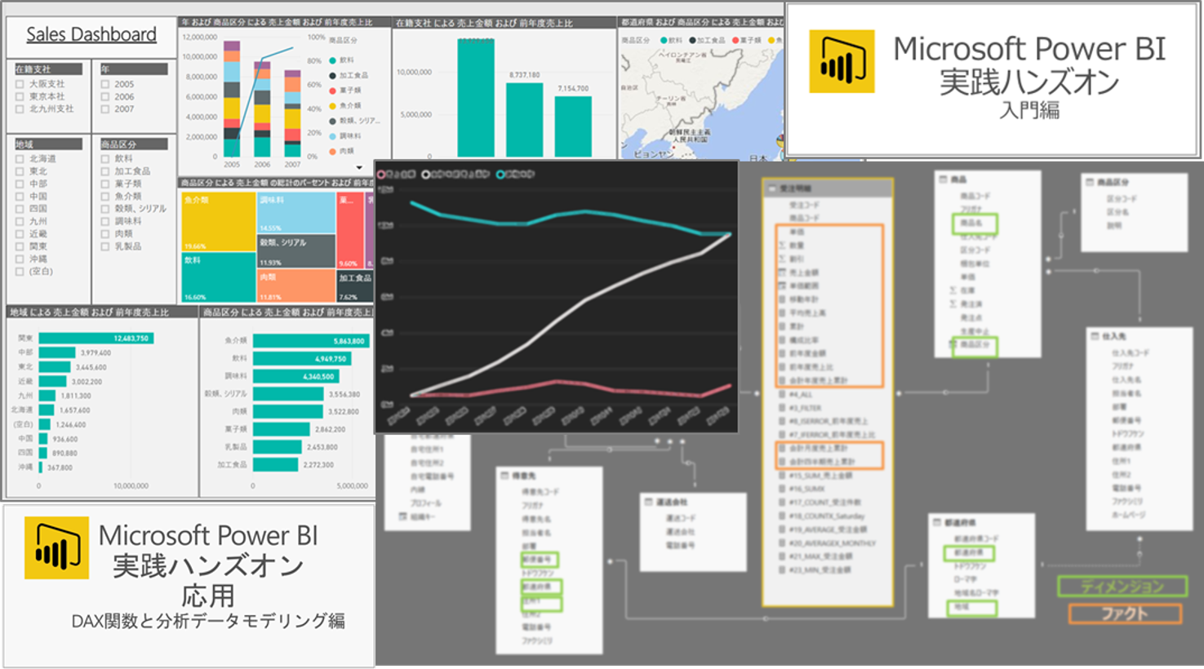
Task: Check 九州 in the 地域 slicer
Action: pyautogui.click(x=20, y=221)
